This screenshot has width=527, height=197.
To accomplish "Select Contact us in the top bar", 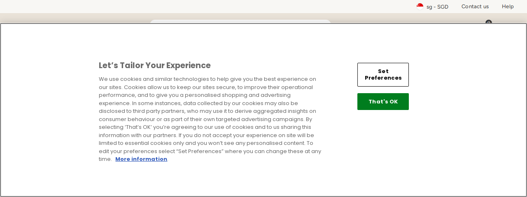I will pos(475,7).
